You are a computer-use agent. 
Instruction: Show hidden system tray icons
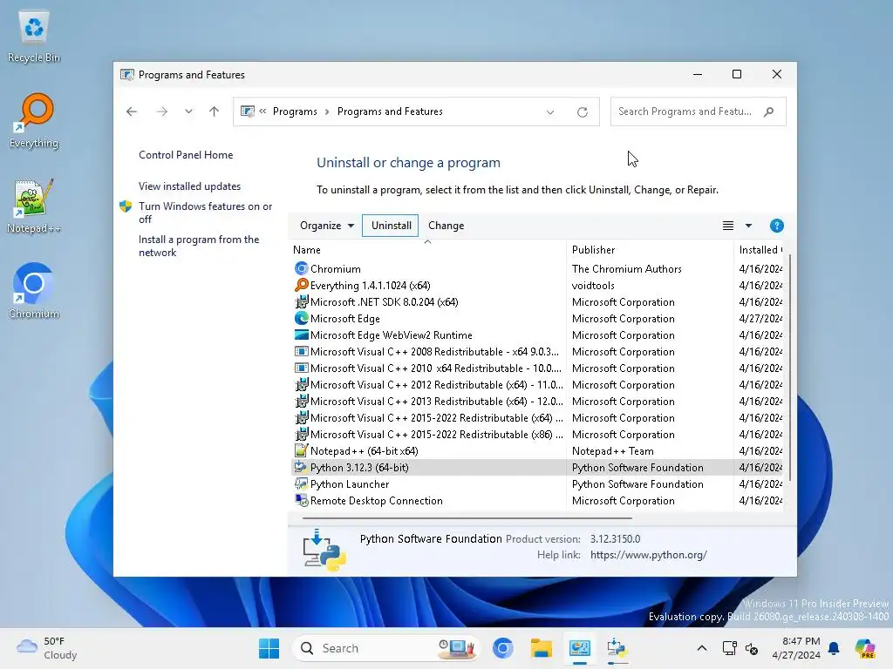[702, 648]
